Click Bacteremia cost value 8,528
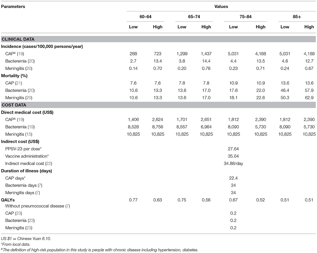This screenshot has height=253, width=317. [133, 127]
